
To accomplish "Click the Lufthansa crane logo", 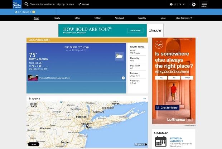I will pyautogui.click(x=159, y=45).
